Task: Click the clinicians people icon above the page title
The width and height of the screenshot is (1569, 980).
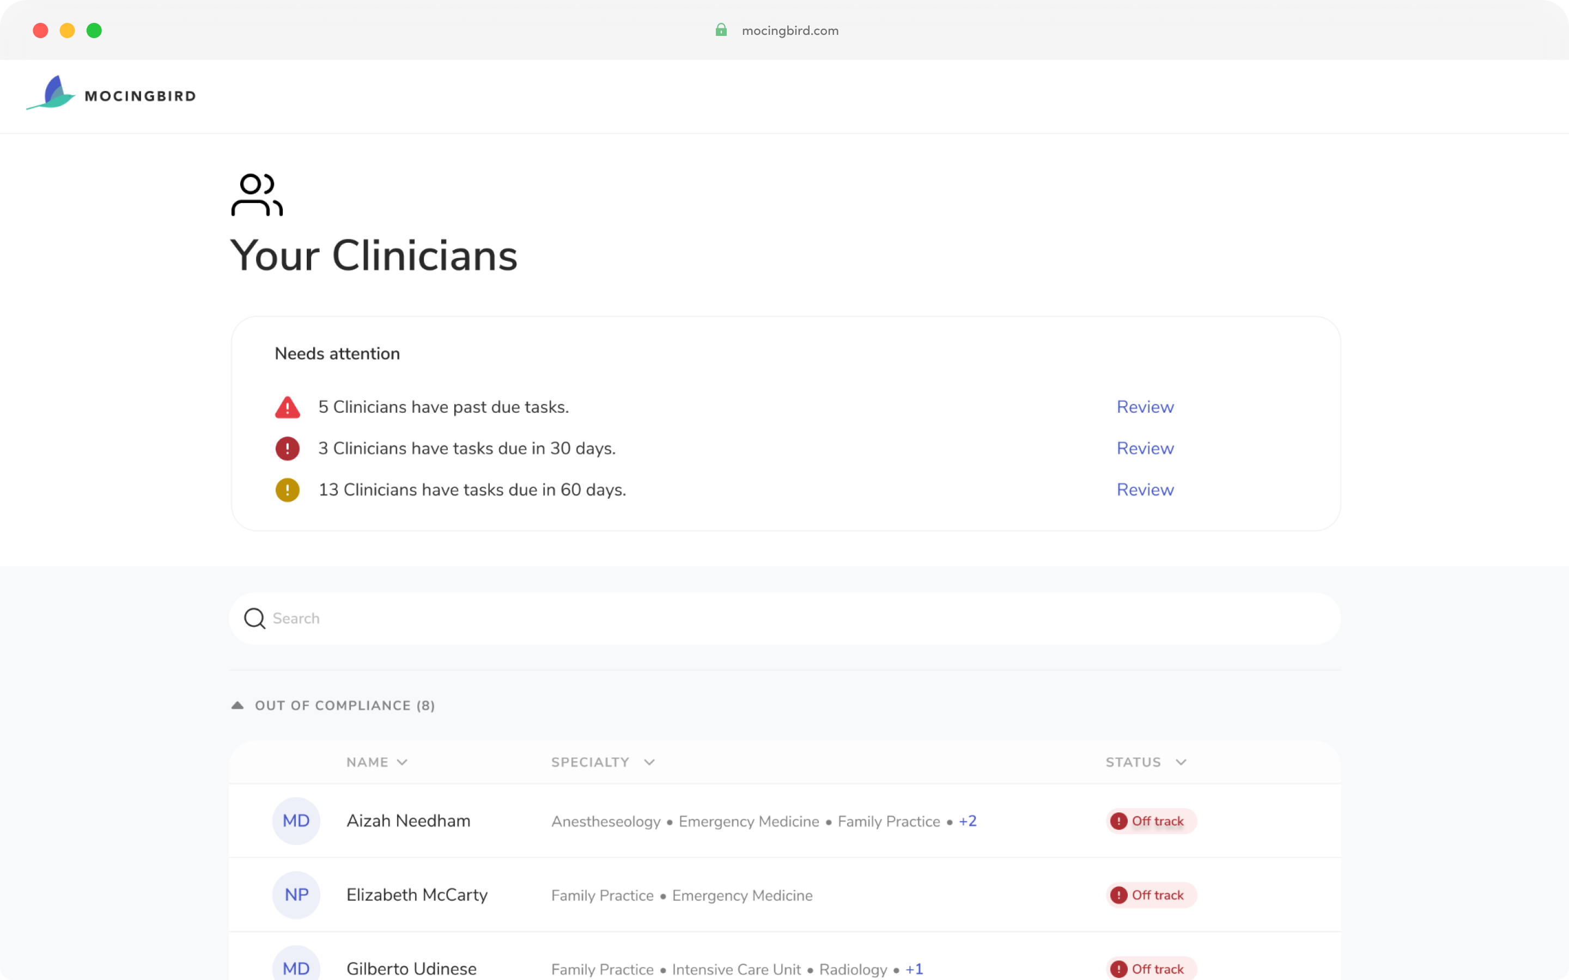Action: pos(256,194)
